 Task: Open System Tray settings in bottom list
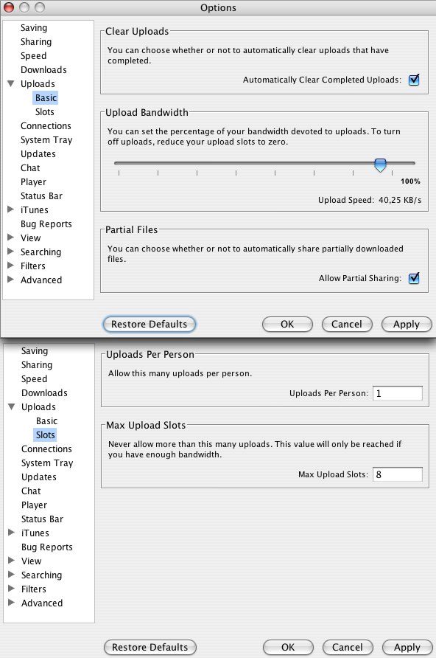(47, 463)
